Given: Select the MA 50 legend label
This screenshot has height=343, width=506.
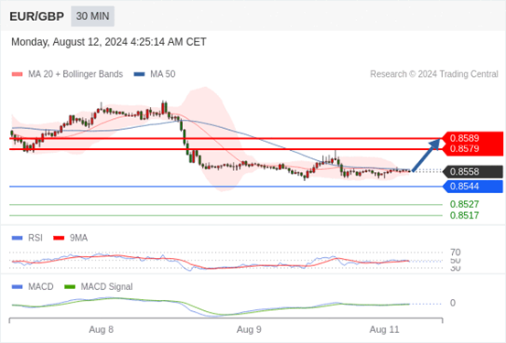Looking at the screenshot, I should (163, 74).
